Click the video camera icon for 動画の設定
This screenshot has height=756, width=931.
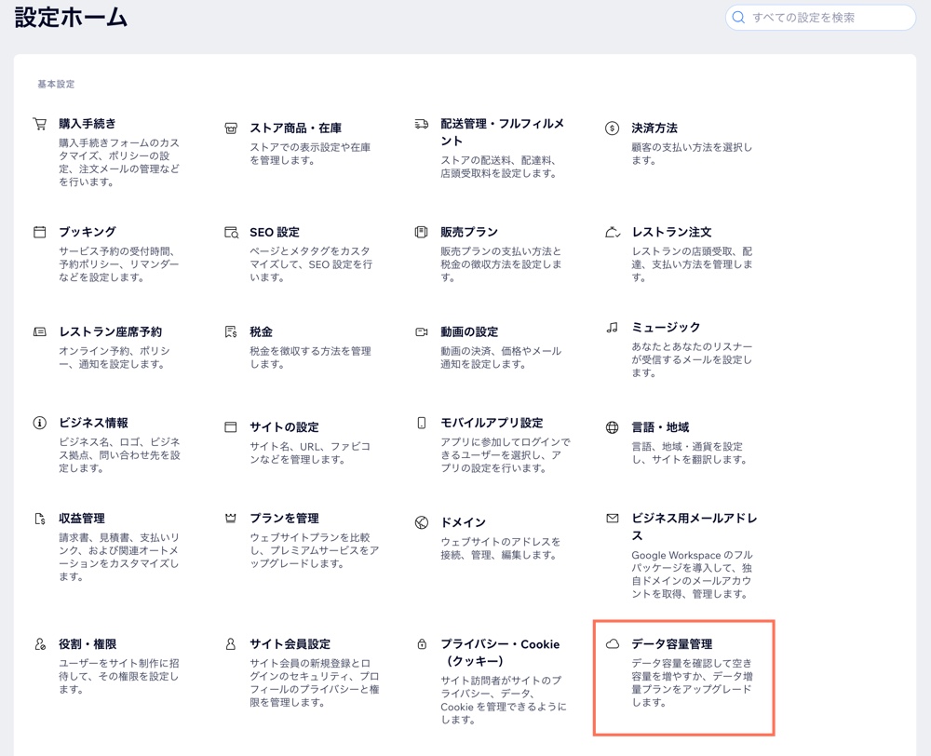422,332
